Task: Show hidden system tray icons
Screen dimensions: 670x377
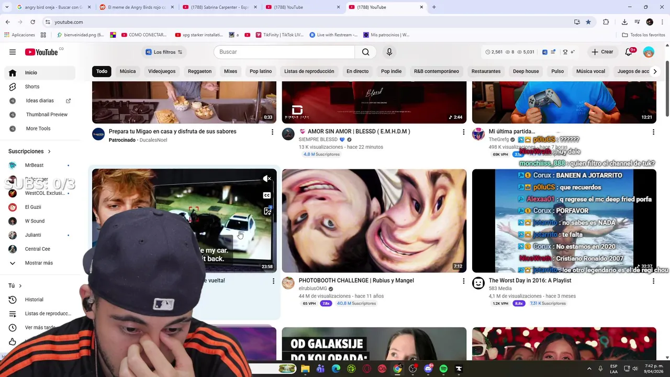Action: tap(589, 369)
